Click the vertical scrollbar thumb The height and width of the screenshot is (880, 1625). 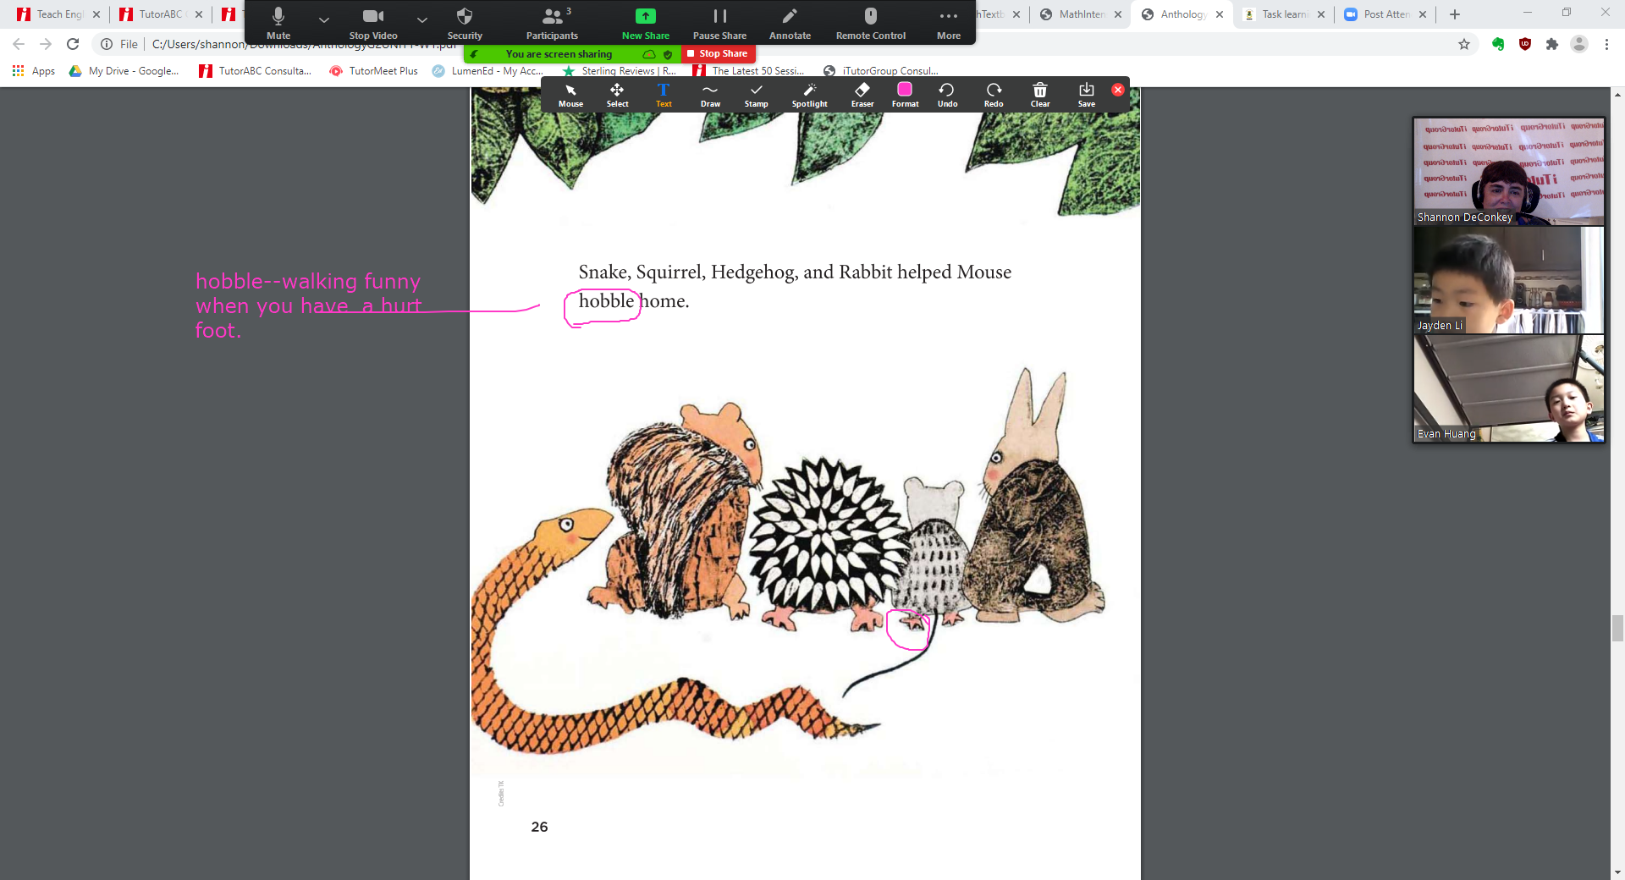tap(1617, 629)
